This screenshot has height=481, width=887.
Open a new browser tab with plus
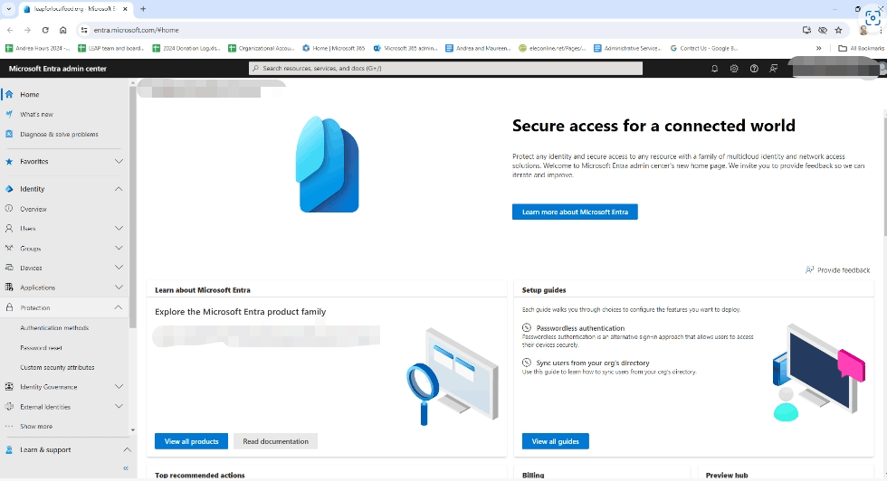click(143, 9)
